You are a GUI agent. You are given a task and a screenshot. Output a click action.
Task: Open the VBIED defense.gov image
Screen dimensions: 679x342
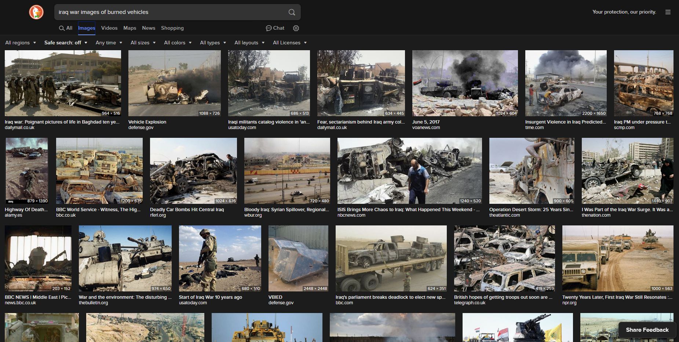[x=298, y=258]
